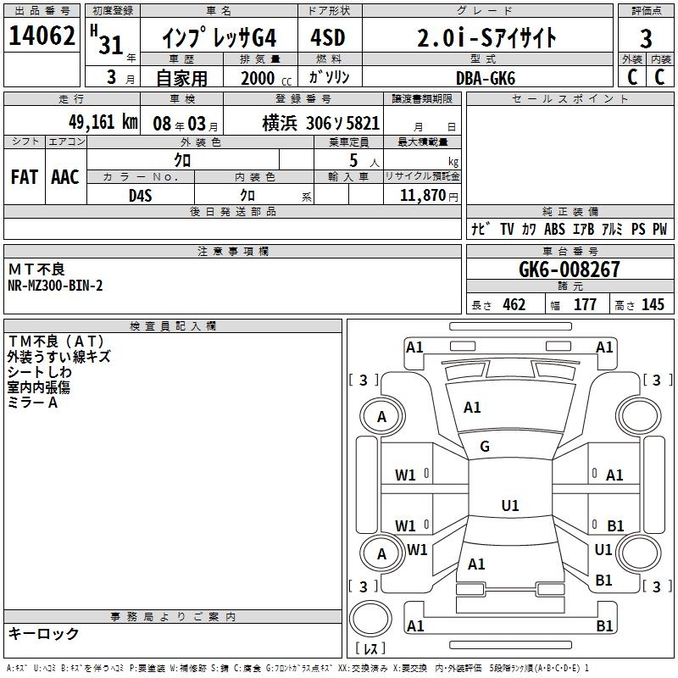
Task: Click the rear-left wheel marked A
Action: tap(381, 554)
